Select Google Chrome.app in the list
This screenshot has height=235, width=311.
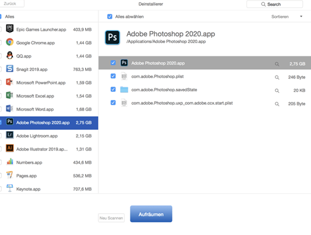(49, 43)
